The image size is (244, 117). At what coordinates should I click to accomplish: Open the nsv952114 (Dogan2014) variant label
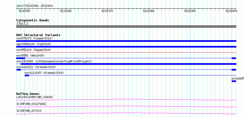pos(34,50)
